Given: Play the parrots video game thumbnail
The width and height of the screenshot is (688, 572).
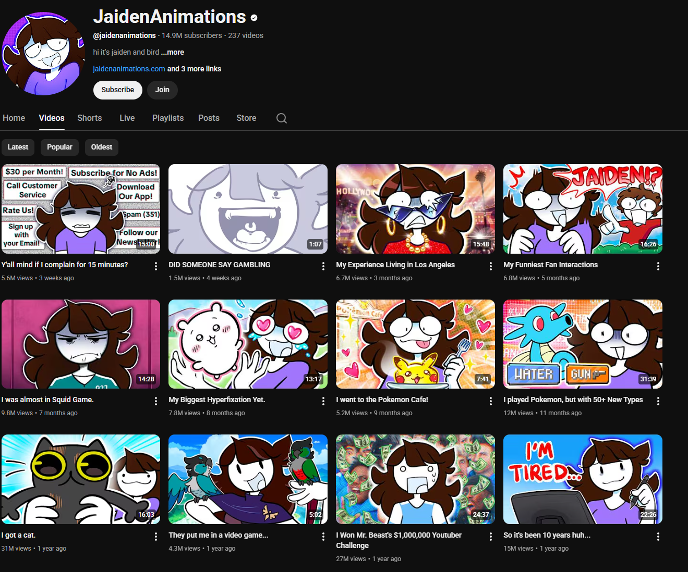Looking at the screenshot, I should coord(248,479).
